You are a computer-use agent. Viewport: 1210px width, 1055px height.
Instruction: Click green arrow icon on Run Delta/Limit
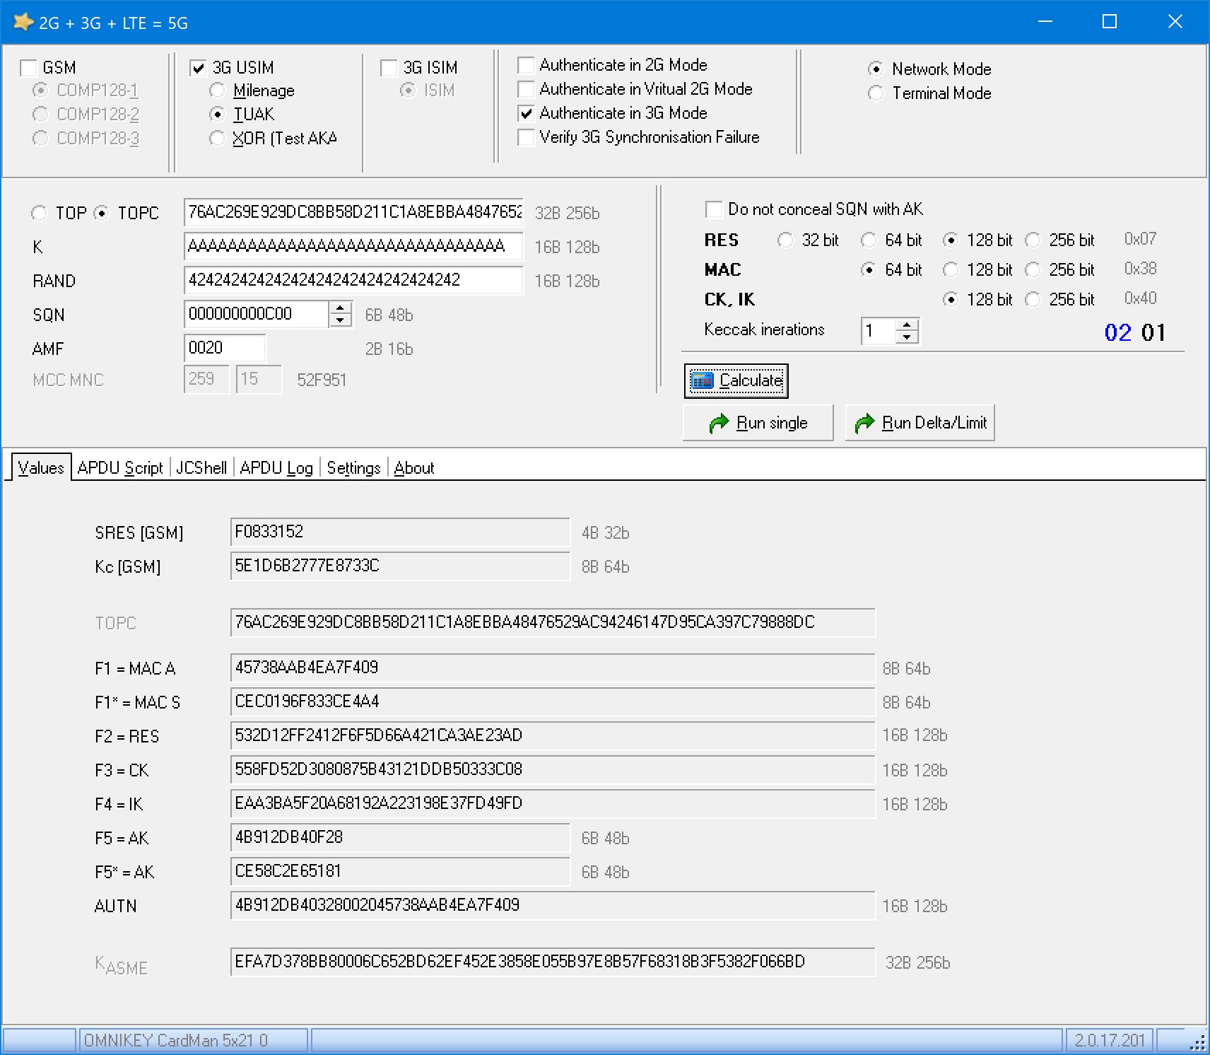864,423
